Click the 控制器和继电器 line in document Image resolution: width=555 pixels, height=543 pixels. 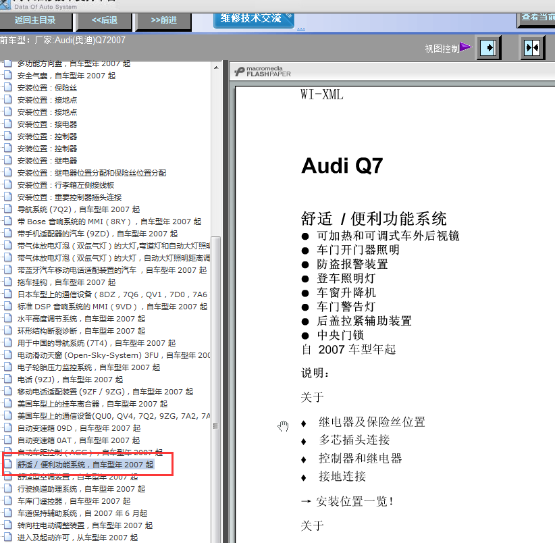pyautogui.click(x=361, y=459)
